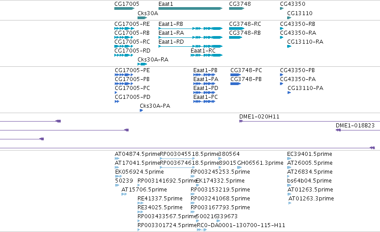Click protein Eaat1-PC
Image resolution: width=380 pixels, height=232 pixels.
click(x=205, y=102)
